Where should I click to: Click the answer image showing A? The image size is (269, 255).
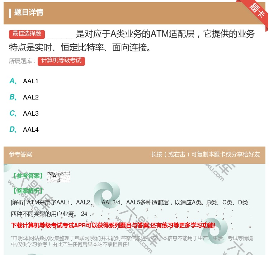click(58, 176)
